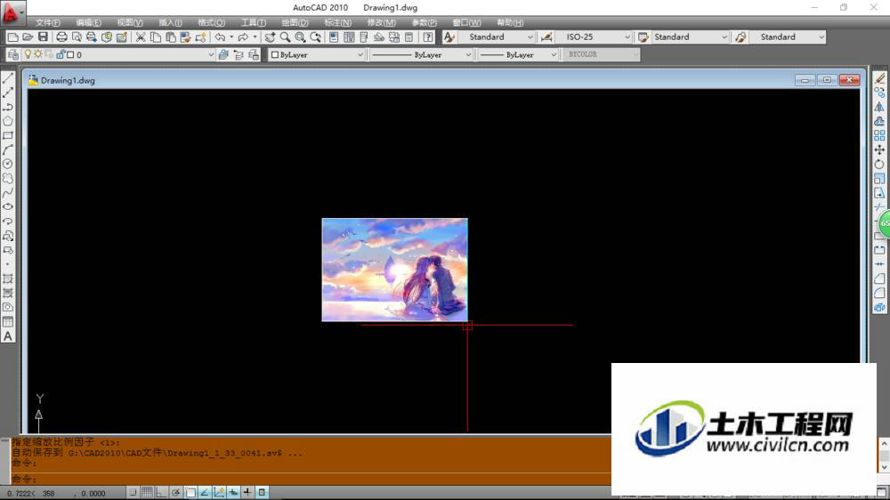Select the Array tool in the modify toolbar
The width and height of the screenshot is (890, 500).
point(880,135)
